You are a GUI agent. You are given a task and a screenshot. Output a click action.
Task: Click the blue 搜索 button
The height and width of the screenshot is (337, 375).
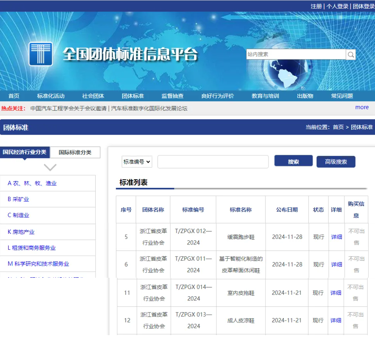(x=293, y=161)
